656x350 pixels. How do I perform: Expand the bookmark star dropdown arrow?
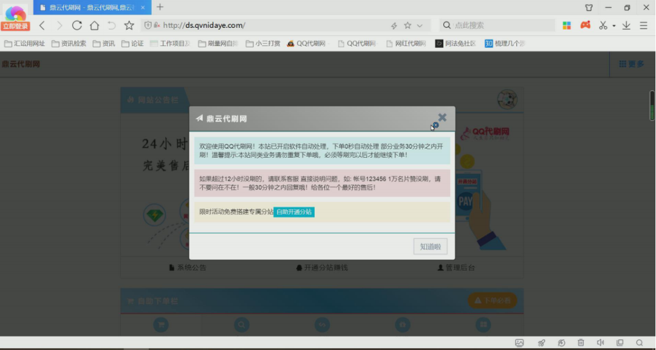click(x=419, y=25)
